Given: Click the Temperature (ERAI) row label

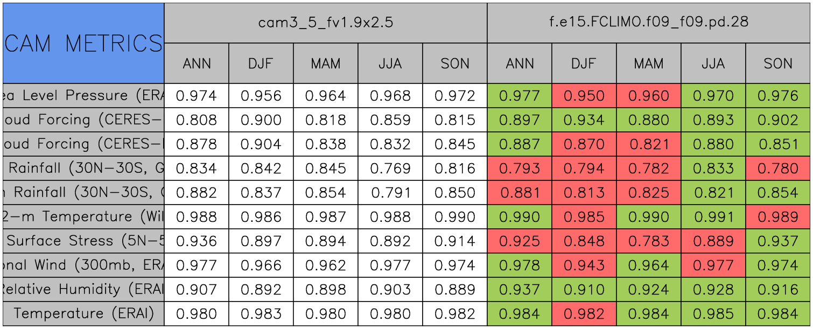Looking at the screenshot, I should click(83, 313).
